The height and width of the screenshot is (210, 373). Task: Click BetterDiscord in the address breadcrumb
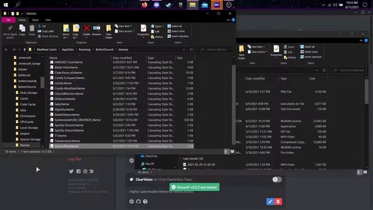coord(104,50)
